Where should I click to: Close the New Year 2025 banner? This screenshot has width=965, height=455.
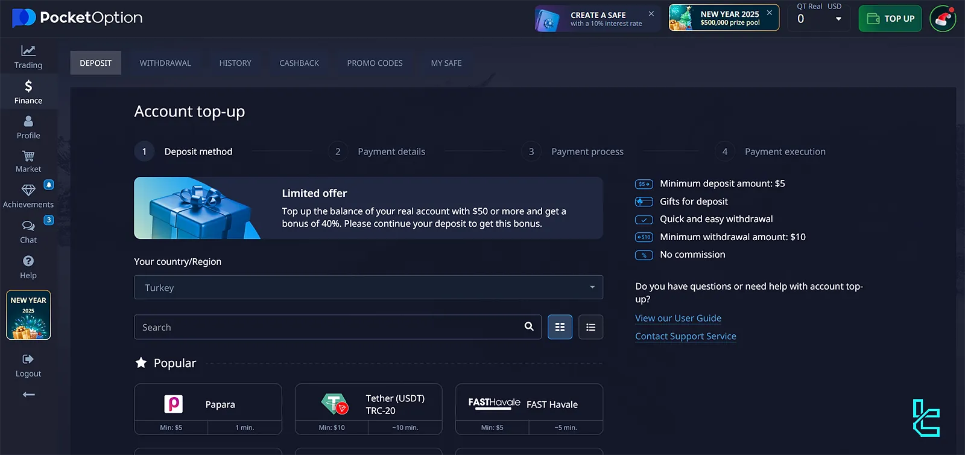pos(770,13)
